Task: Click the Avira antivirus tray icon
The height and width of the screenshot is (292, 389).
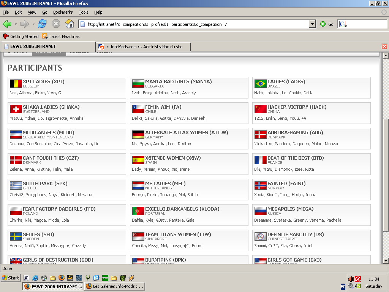Action: [358, 279]
